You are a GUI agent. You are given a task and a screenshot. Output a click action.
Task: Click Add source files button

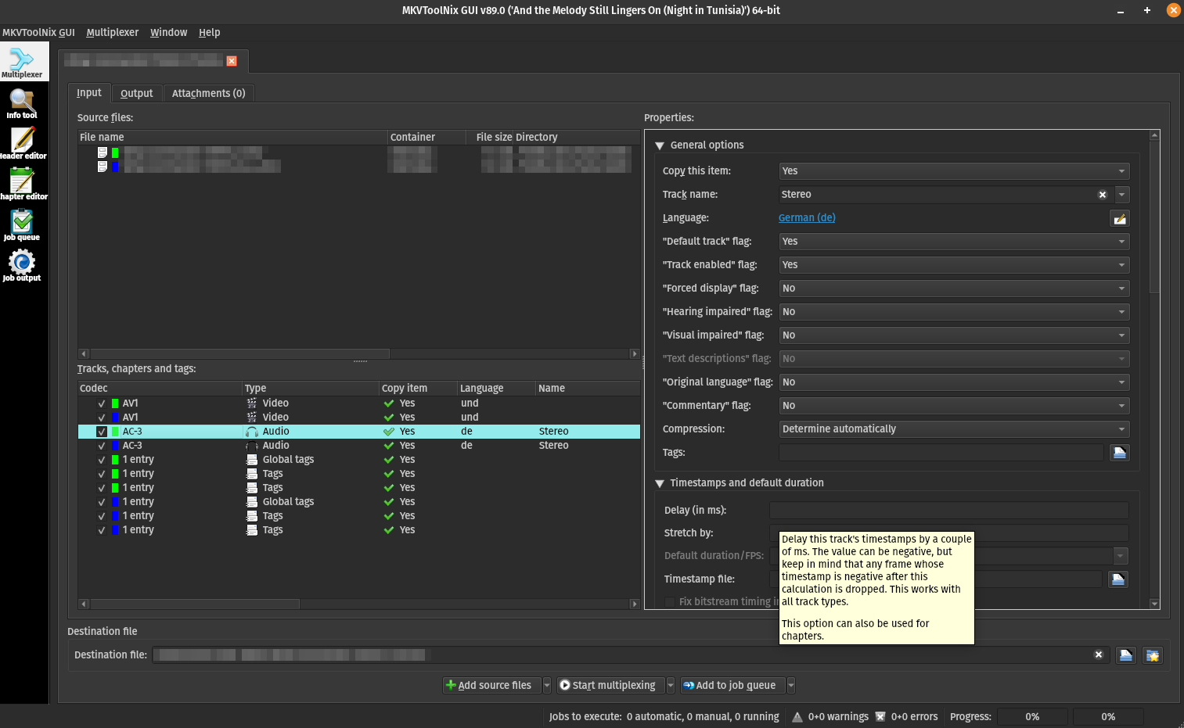pos(491,685)
